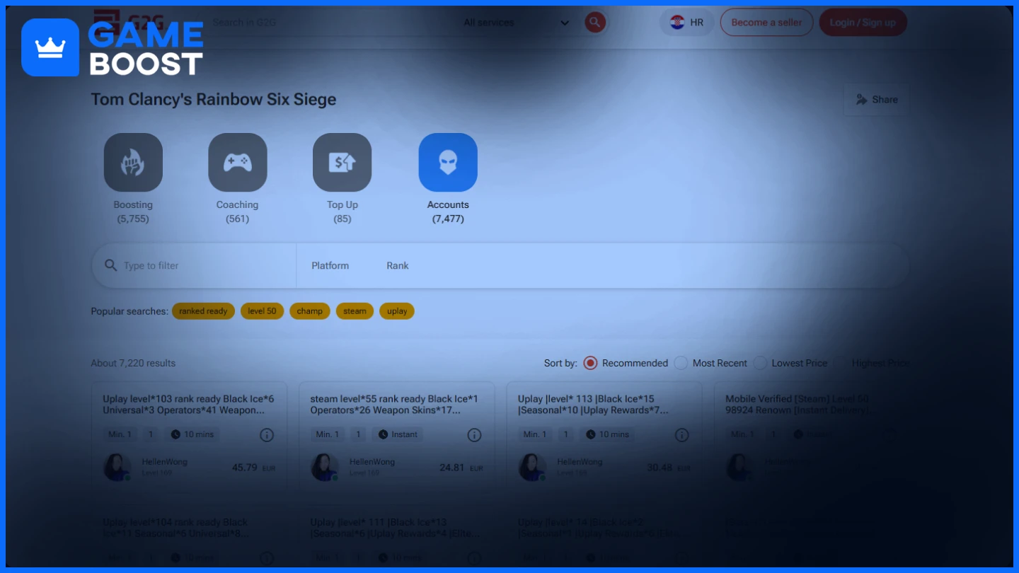Open the HR region selector
The image size is (1019, 573).
click(x=686, y=23)
